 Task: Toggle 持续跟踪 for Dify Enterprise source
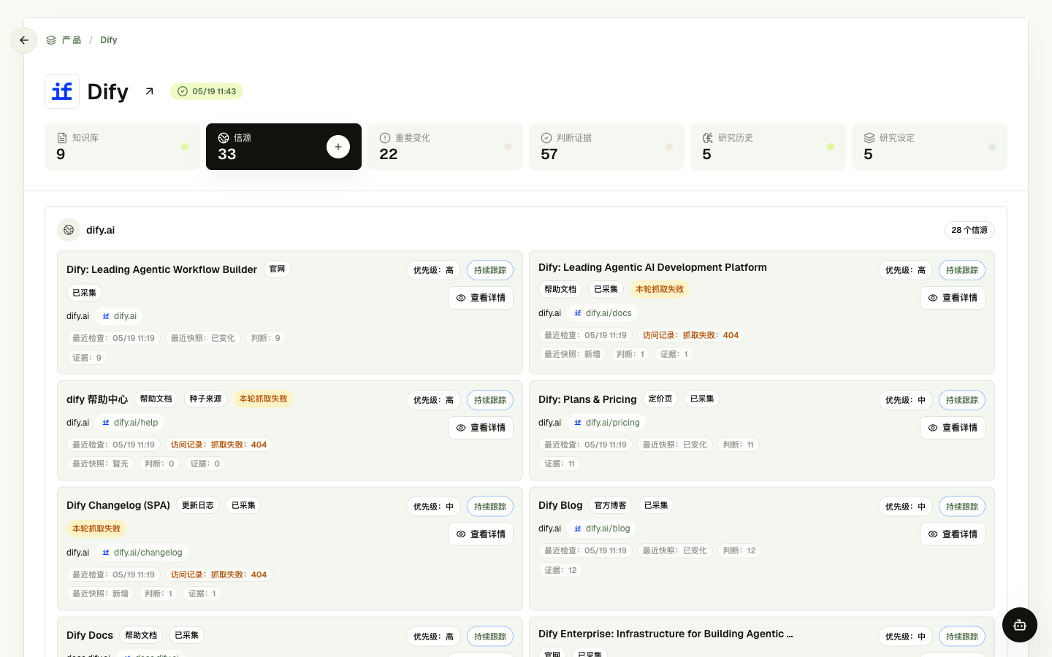coord(962,637)
